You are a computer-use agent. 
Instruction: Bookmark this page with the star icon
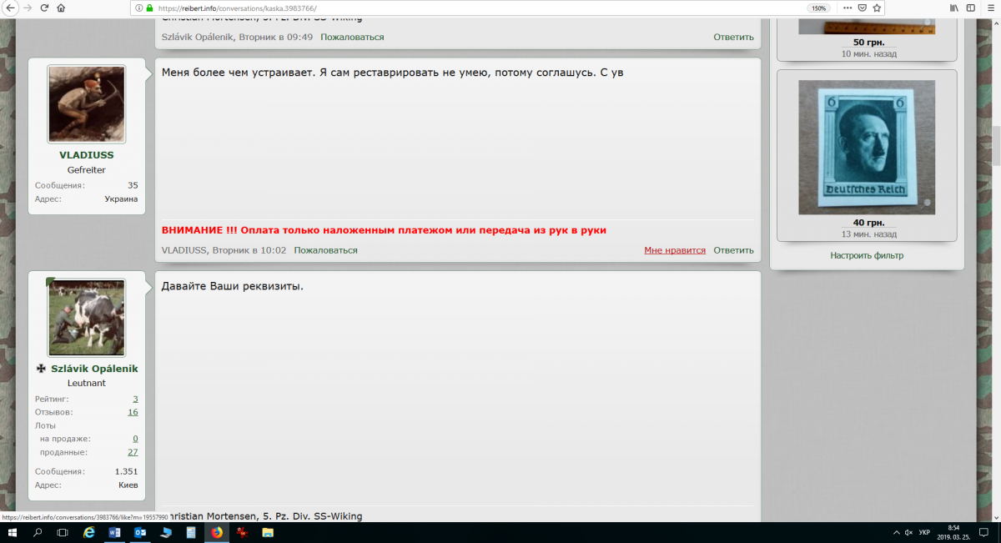coord(877,8)
